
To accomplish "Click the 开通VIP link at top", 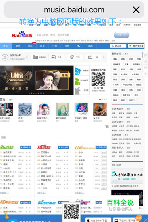I will tap(127, 25).
